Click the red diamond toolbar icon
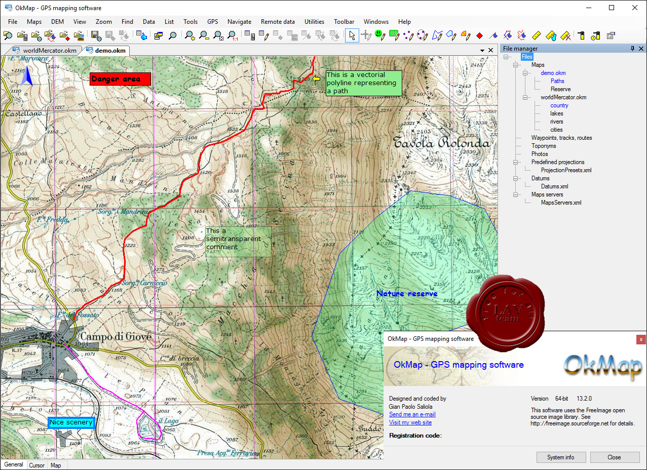This screenshot has width=647, height=470. (479, 35)
